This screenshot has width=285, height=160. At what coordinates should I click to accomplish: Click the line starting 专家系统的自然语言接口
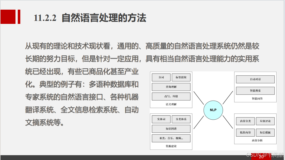pos(82,97)
